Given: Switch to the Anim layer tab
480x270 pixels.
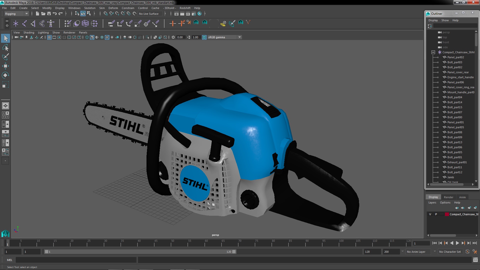Looking at the screenshot, I should tap(462, 197).
